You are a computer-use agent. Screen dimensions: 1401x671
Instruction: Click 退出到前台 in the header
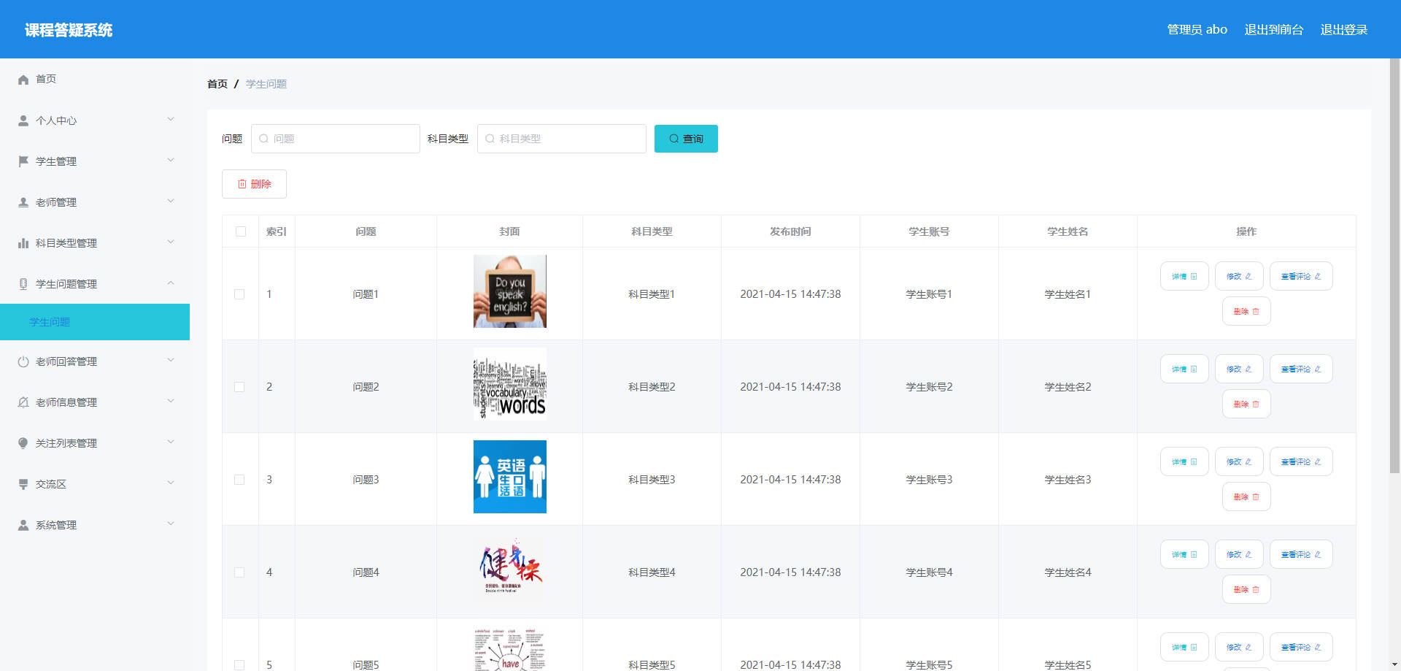click(1274, 29)
